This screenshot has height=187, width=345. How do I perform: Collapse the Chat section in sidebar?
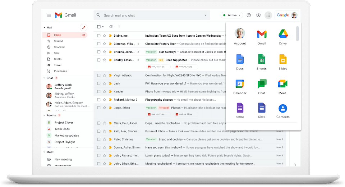[44, 78]
